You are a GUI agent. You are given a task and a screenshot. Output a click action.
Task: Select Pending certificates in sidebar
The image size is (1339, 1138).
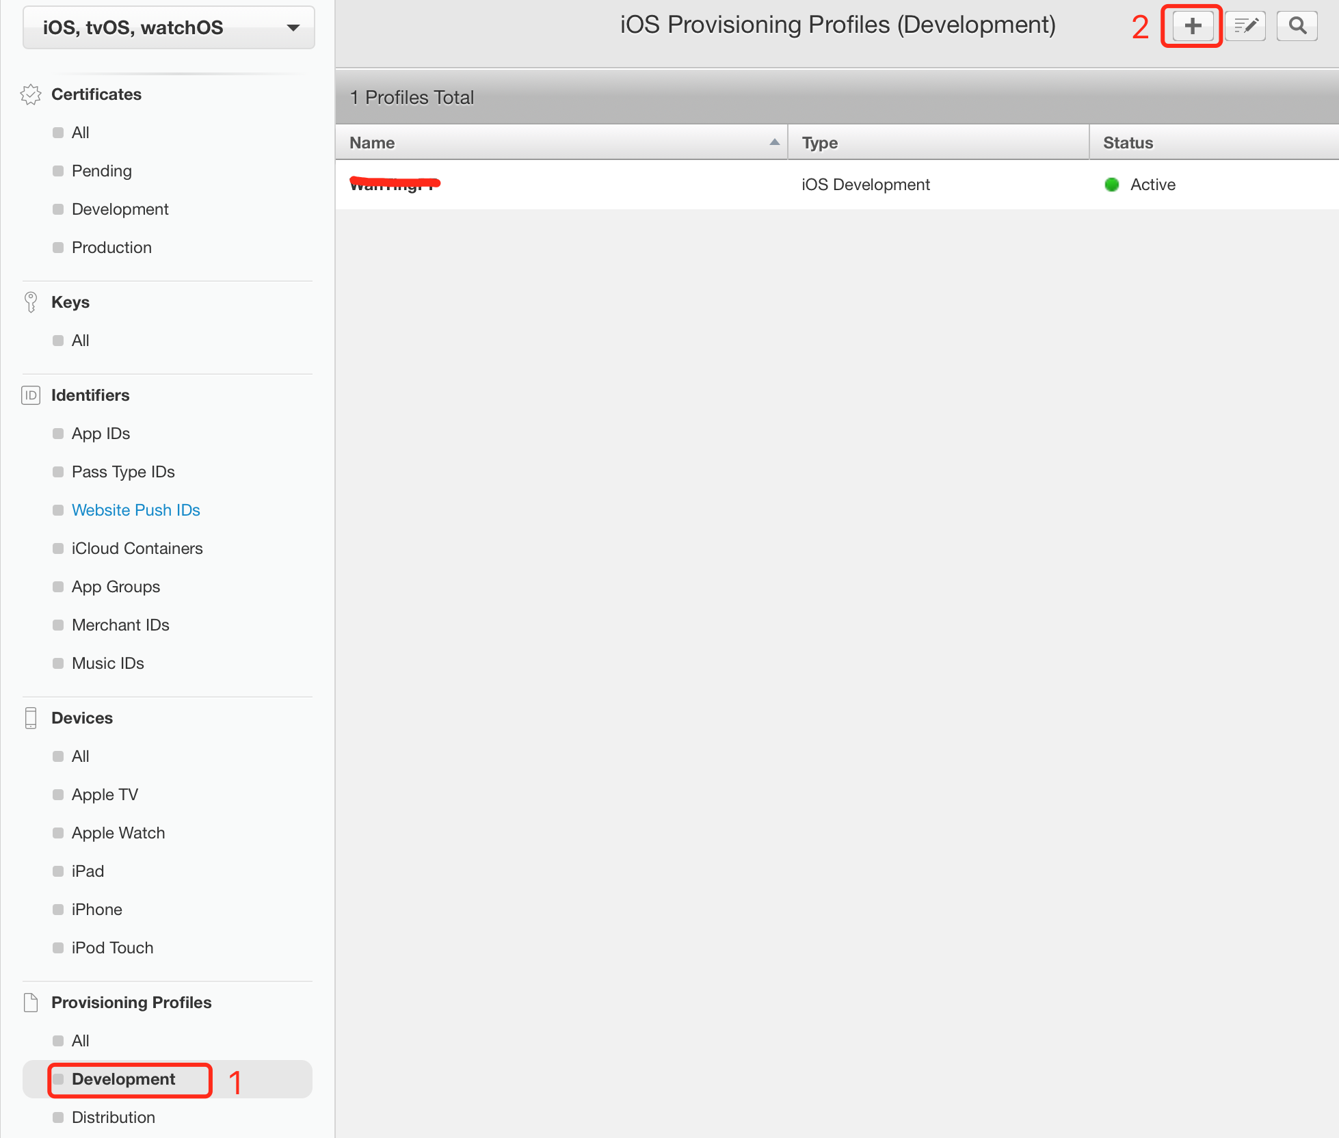coord(101,171)
